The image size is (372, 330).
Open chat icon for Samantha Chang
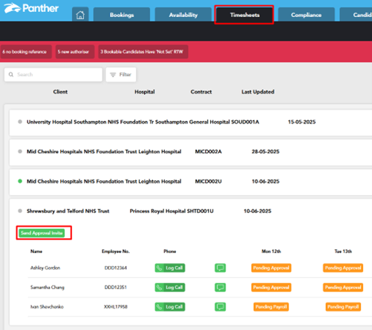point(220,287)
